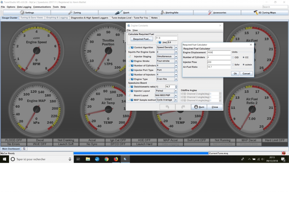Click help icon beside the (ms) field
The image size is (289, 203).
[160, 42]
